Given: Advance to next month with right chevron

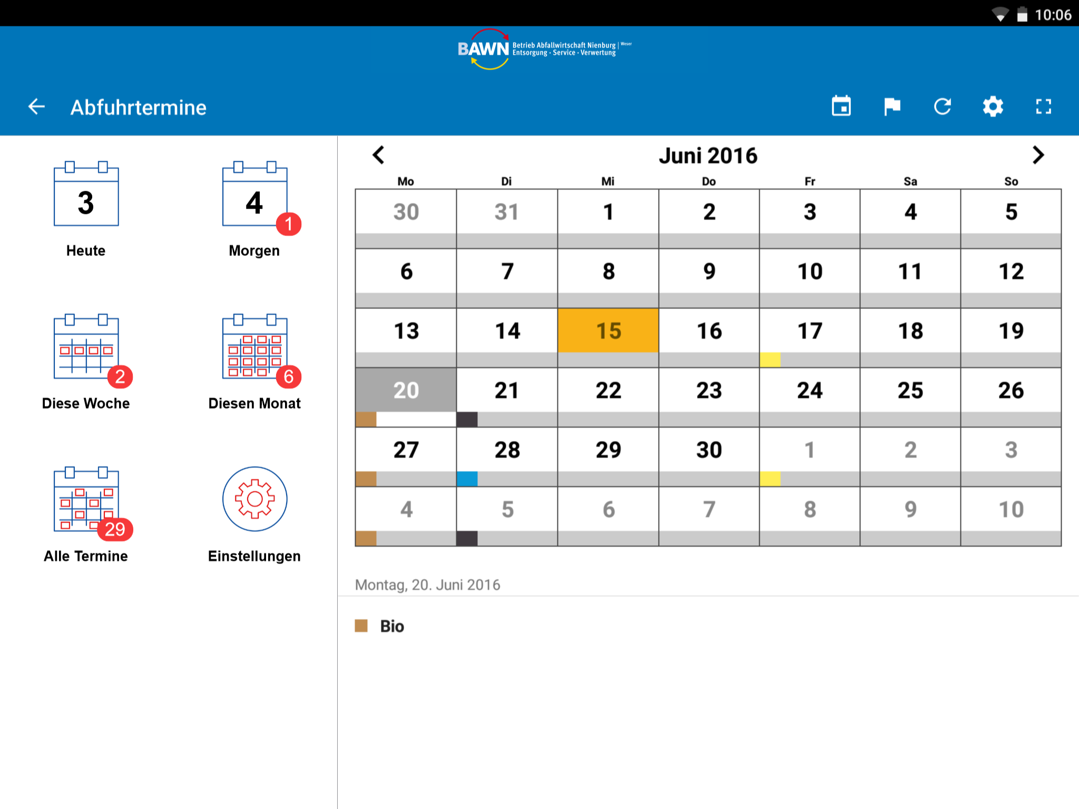Looking at the screenshot, I should pos(1037,155).
